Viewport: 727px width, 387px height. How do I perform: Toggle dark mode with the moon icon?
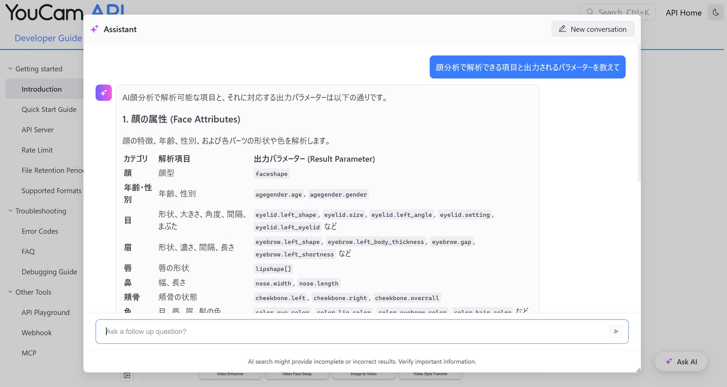(x=715, y=12)
